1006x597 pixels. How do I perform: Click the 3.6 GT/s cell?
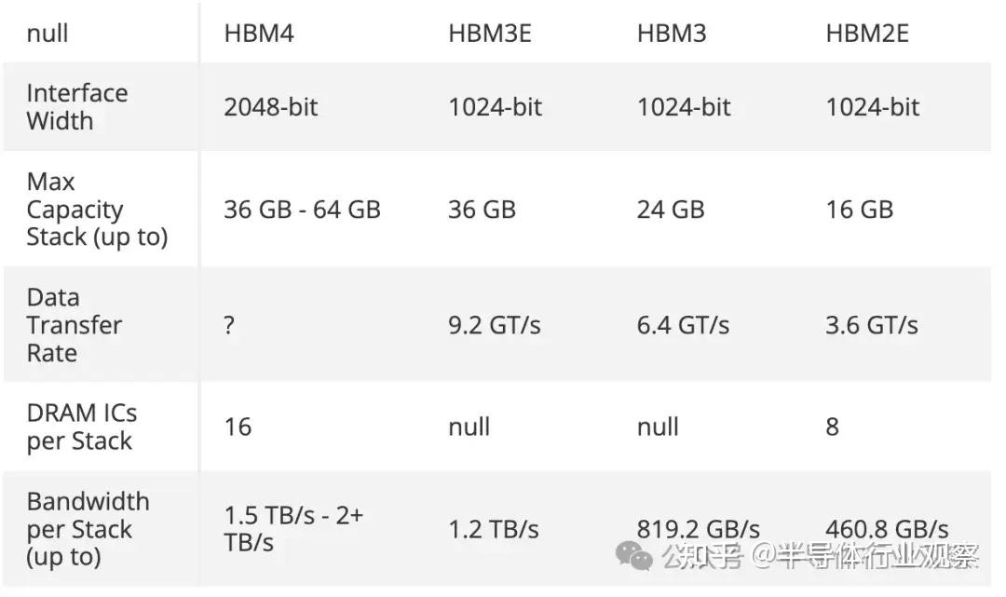(871, 325)
